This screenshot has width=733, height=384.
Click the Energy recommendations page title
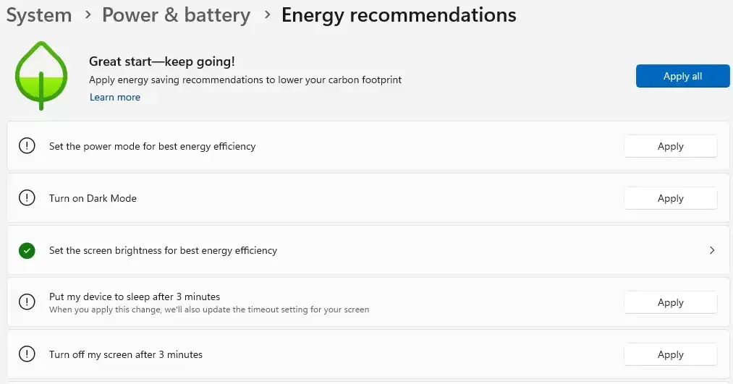399,14
